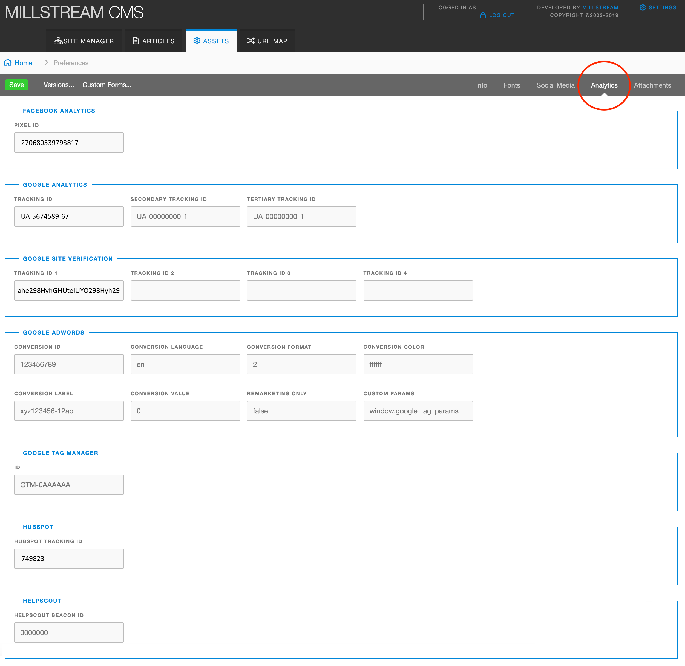Open the Versions... link
Image resolution: width=685 pixels, height=666 pixels.
[59, 85]
